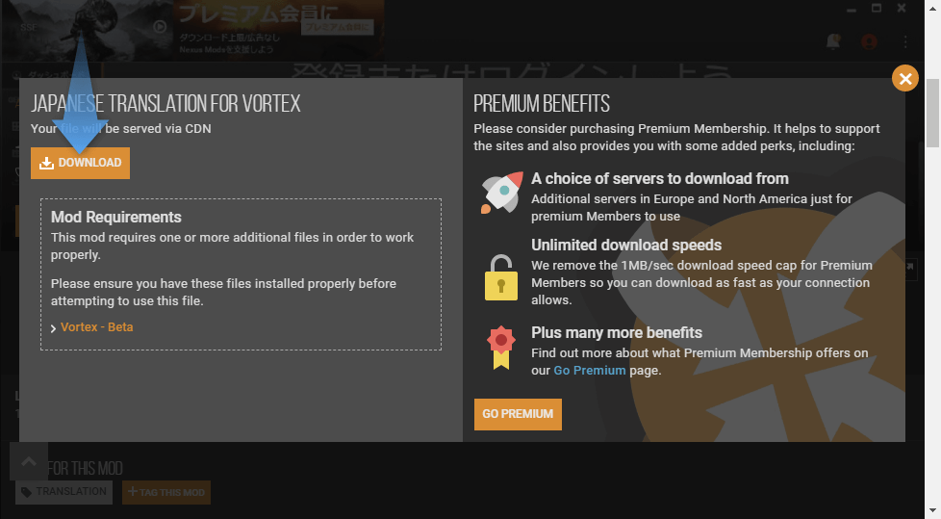941x519 pixels.
Task: Click the 'A choice of servers to download from' text
Action: 659,178
